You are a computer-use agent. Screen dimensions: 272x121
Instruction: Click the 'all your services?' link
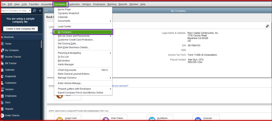click(120, 86)
